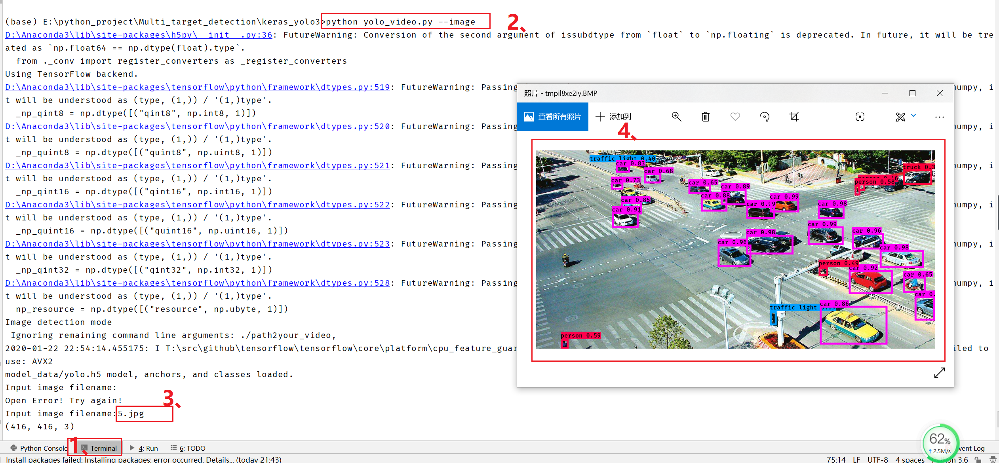Click the fullscreen expand arrow icon
The image size is (999, 463).
point(939,373)
